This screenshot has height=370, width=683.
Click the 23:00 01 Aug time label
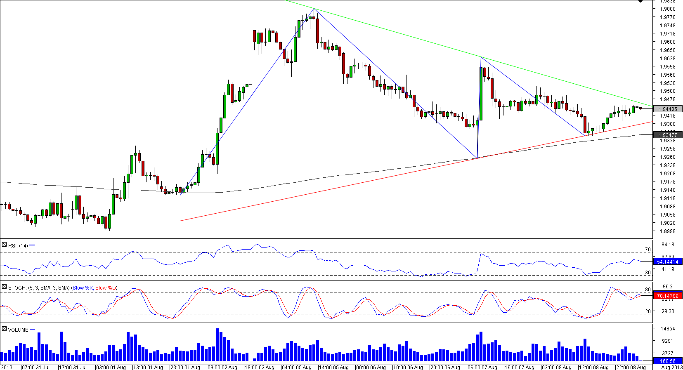pyautogui.click(x=185, y=367)
